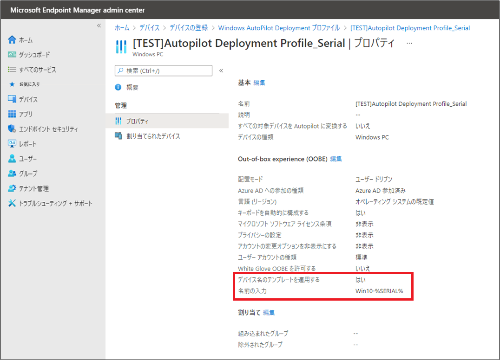Click the アカウントの変更オプションを非表示にする label

pyautogui.click(x=287, y=246)
